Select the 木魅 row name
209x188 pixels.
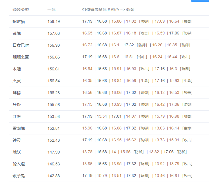coord(17,69)
